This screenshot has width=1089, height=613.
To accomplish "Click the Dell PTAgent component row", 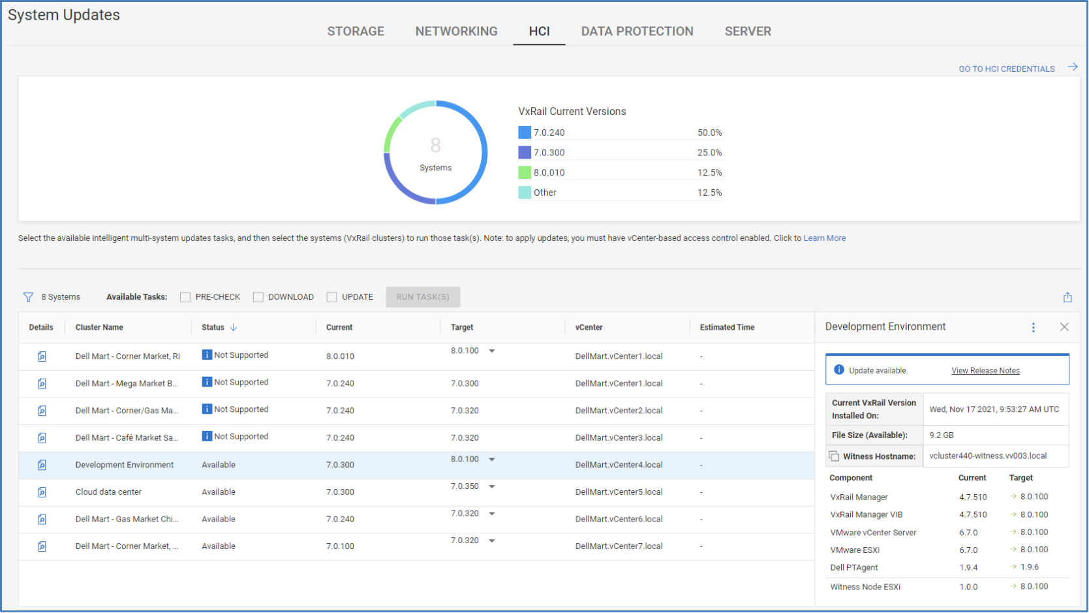I will pos(947,568).
